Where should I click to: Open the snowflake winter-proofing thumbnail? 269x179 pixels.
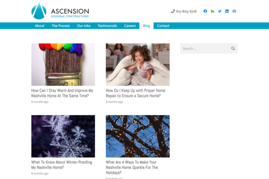pos(63,136)
